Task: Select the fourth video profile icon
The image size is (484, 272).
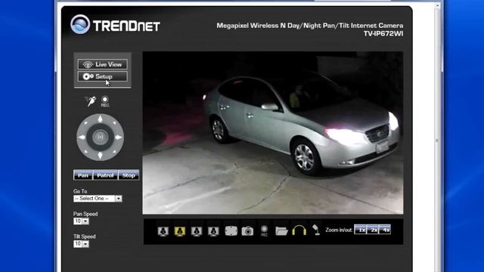Action: point(213,231)
